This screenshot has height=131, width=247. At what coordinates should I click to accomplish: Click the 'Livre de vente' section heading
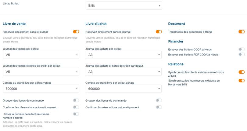pyautogui.click(x=14, y=24)
